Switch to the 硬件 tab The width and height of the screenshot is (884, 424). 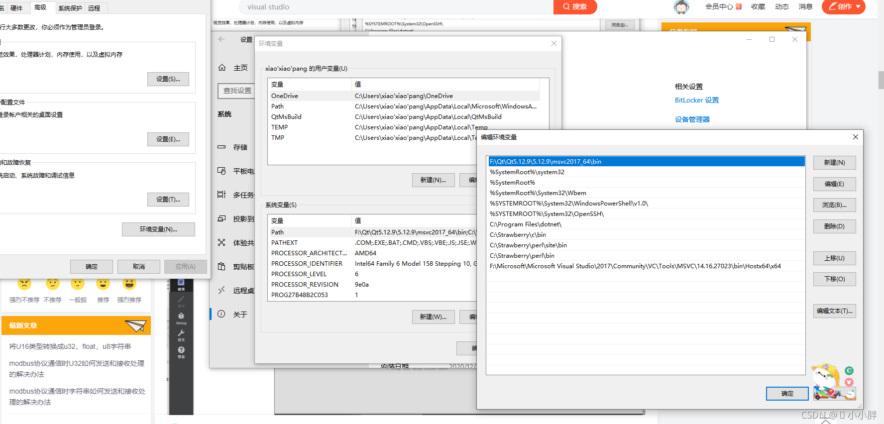pyautogui.click(x=16, y=8)
